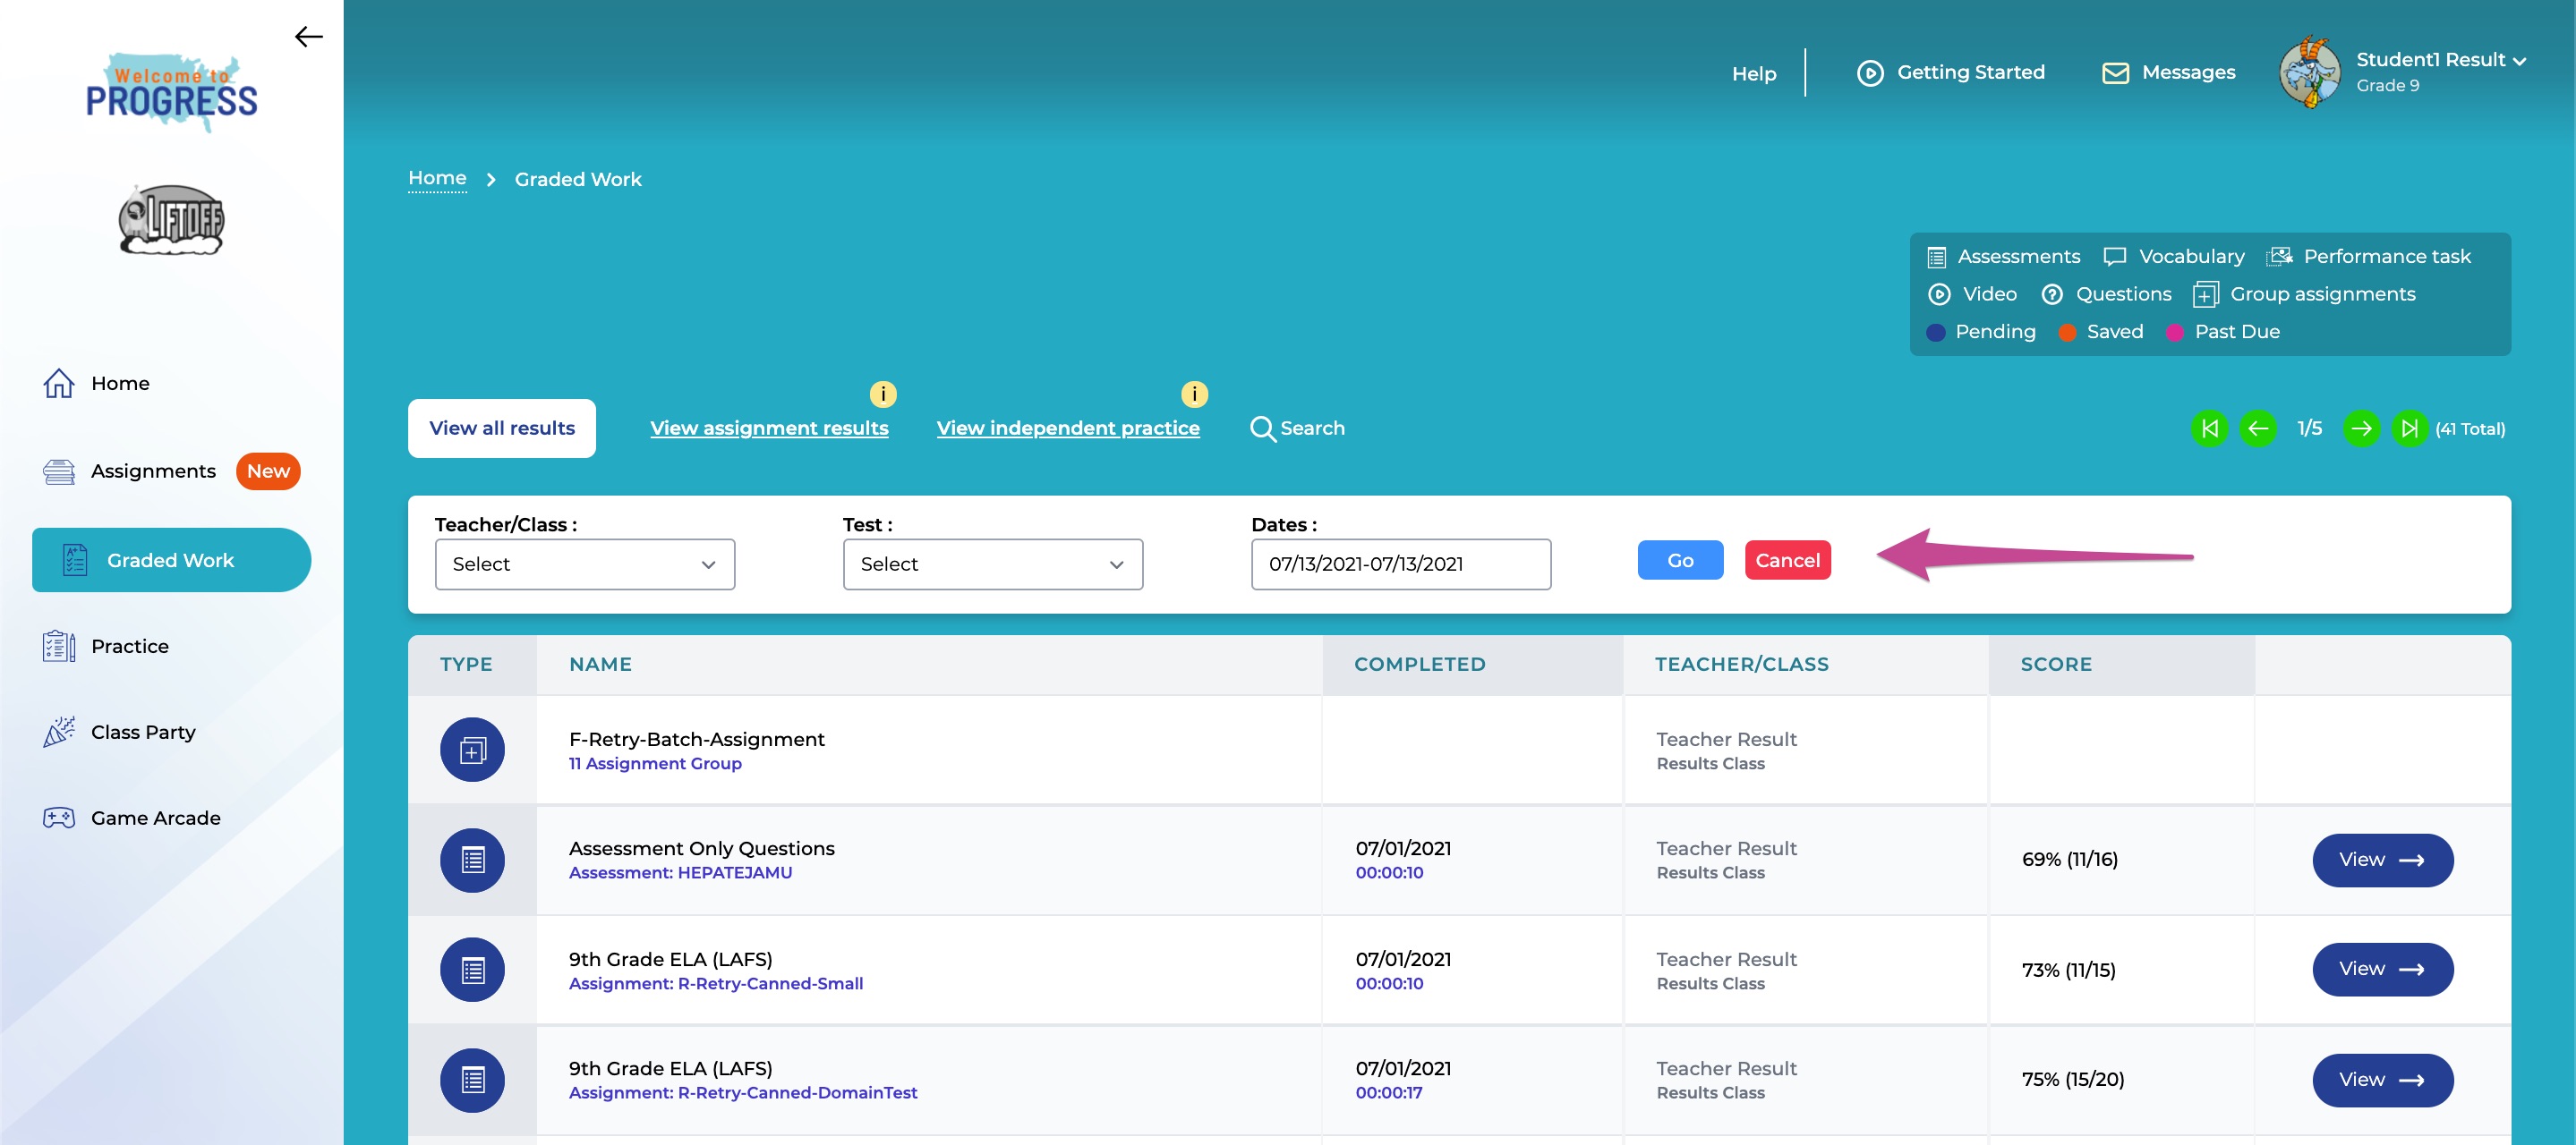Expand the Teacher/Class select dropdown
2576x1145 pixels.
[x=585, y=564]
